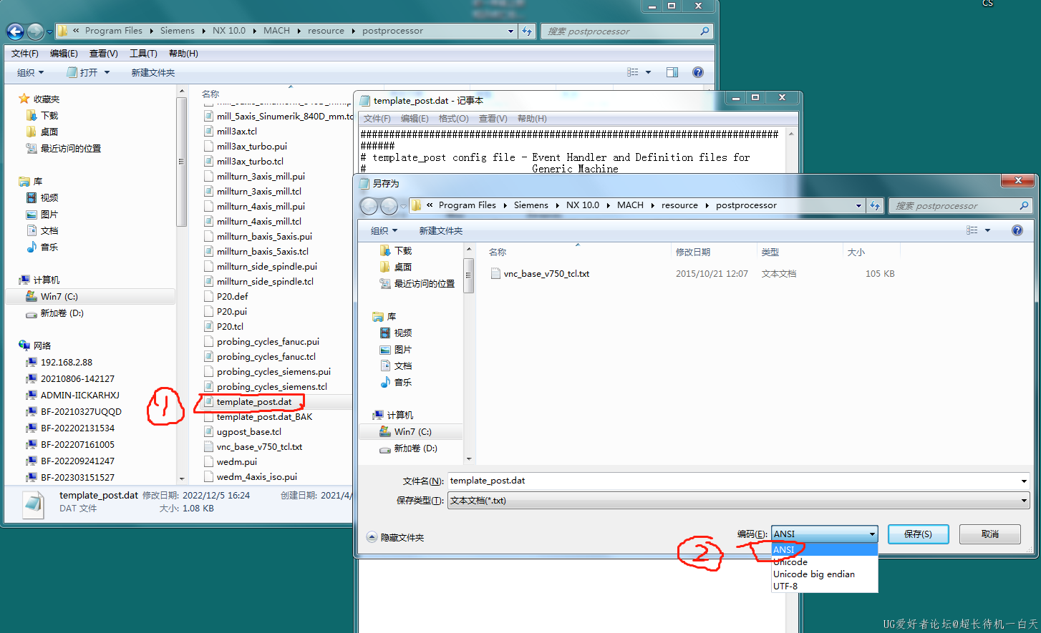Toggle preview pane icon in Explorer

click(672, 72)
